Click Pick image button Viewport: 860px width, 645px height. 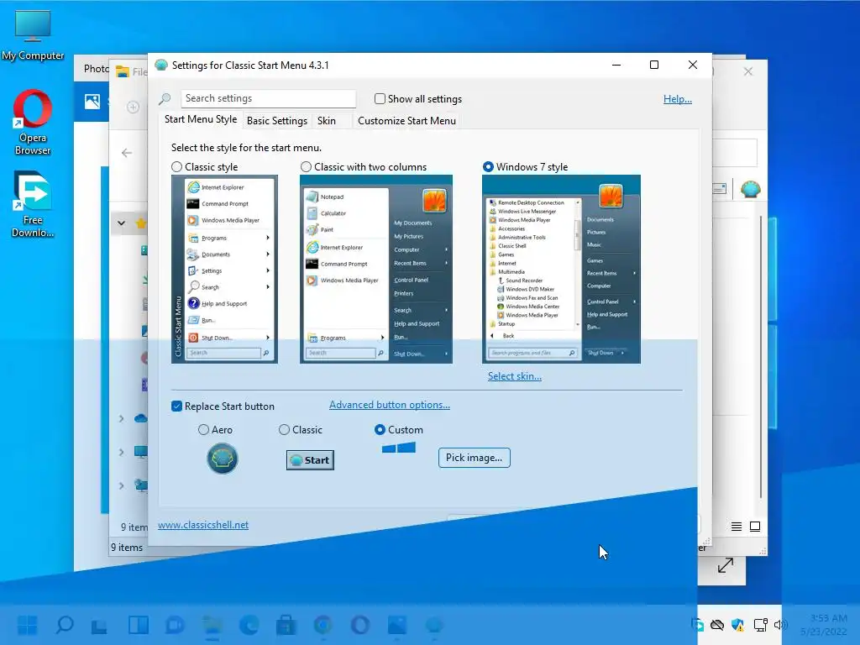[x=474, y=458]
